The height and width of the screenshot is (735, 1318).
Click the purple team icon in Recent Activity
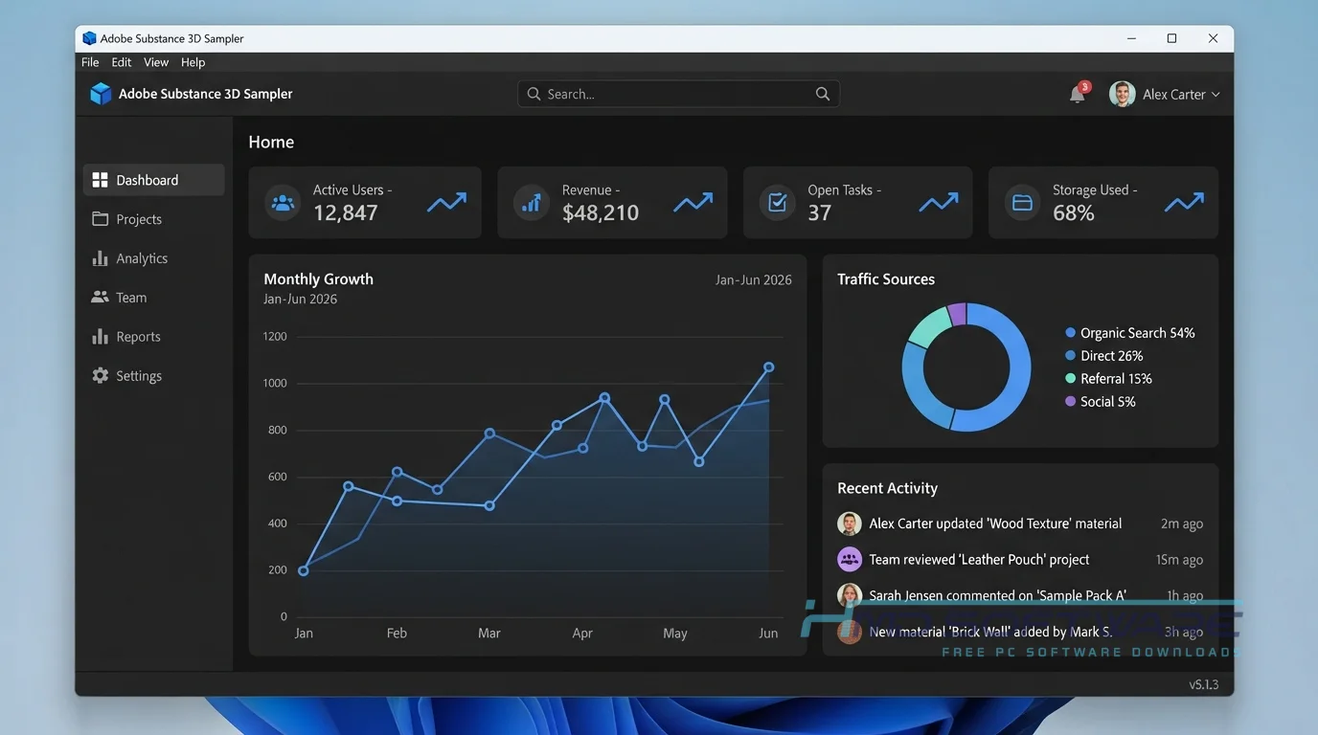pyautogui.click(x=850, y=559)
